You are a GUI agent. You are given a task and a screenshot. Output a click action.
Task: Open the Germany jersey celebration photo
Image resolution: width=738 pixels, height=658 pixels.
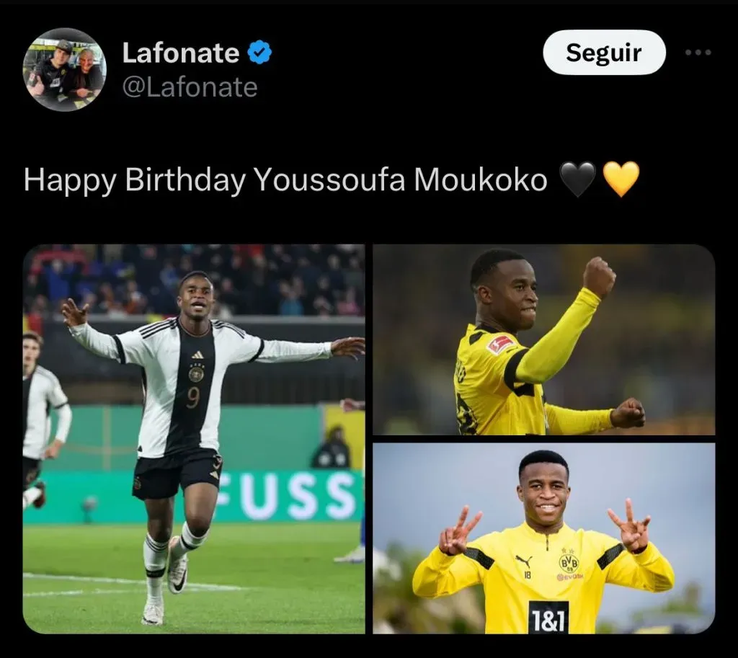[x=194, y=439]
